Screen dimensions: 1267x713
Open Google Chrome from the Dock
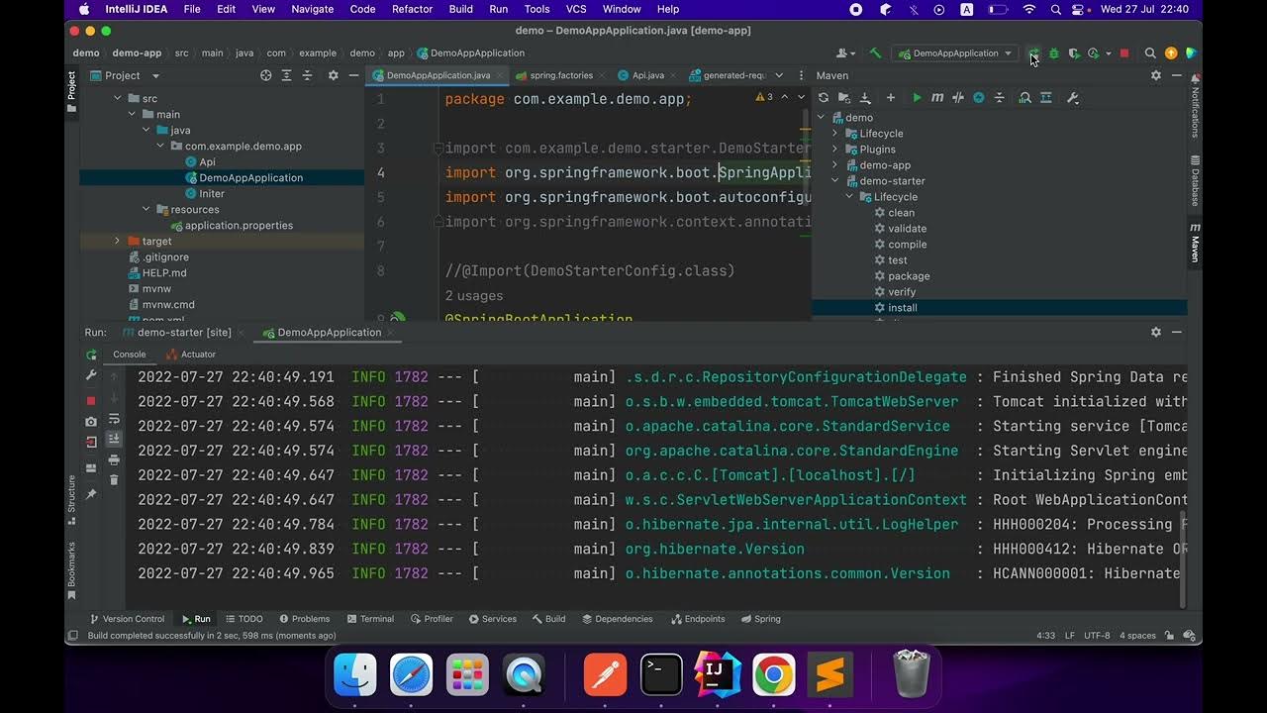(773, 675)
